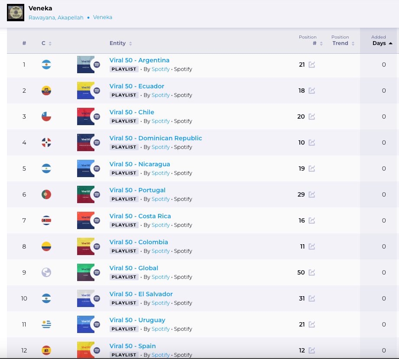Open the Veneka album link in header
The width and height of the screenshot is (399, 359).
(103, 17)
